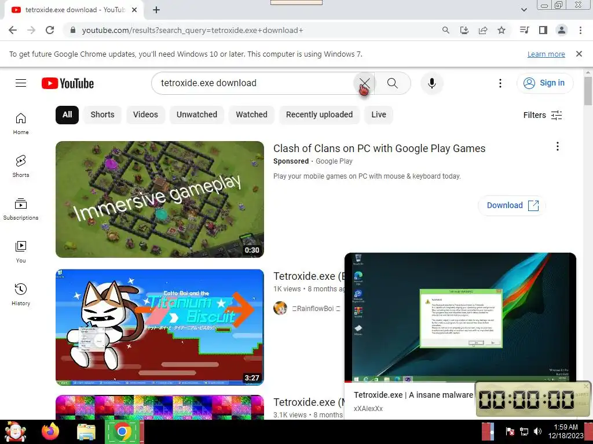Toggle the Chrome side panel icon
Viewport: 593px width, 444px height.
[543, 30]
